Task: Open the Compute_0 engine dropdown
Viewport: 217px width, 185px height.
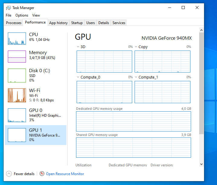Action: (x=78, y=77)
